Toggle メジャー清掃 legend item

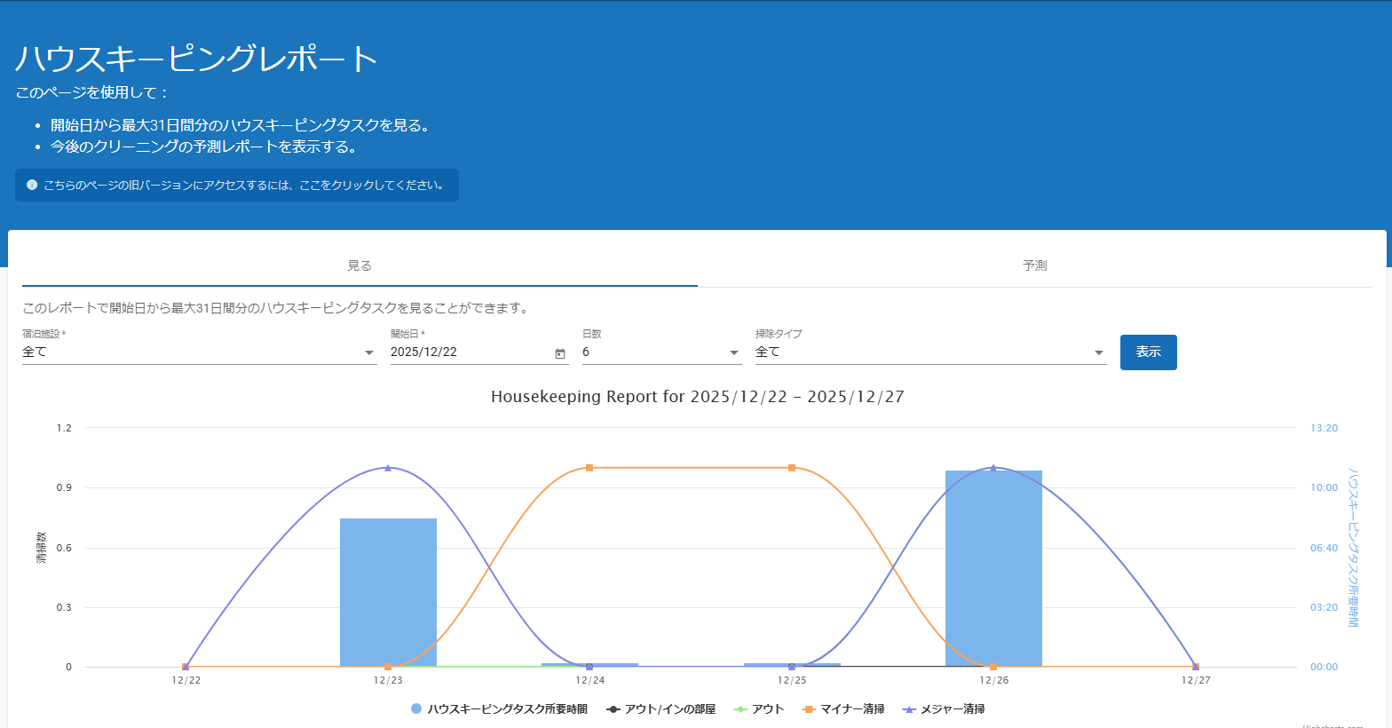[x=945, y=708]
